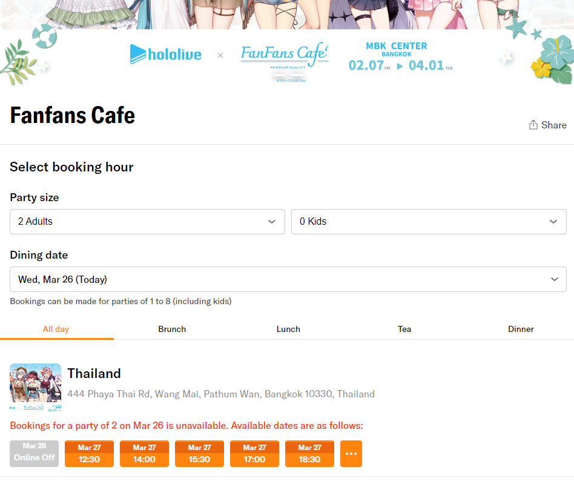Switch to the Lunch tab
Viewport: 574px width, 484px height.
(x=288, y=329)
